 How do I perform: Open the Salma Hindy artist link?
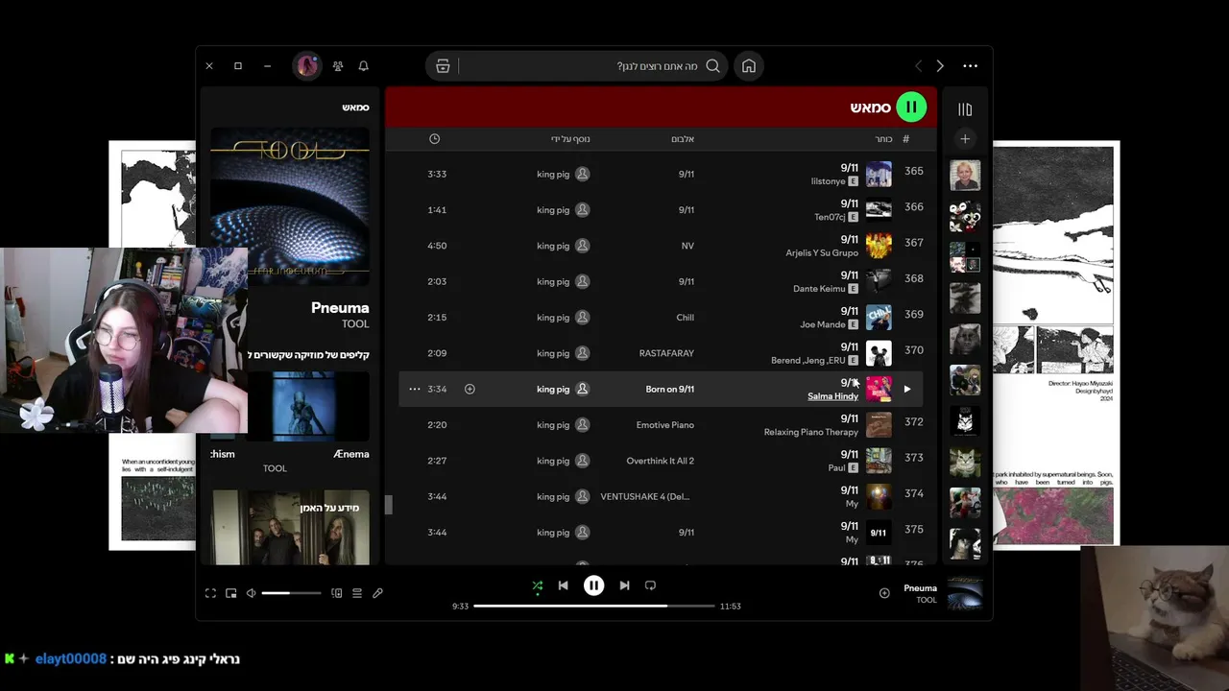click(x=832, y=396)
